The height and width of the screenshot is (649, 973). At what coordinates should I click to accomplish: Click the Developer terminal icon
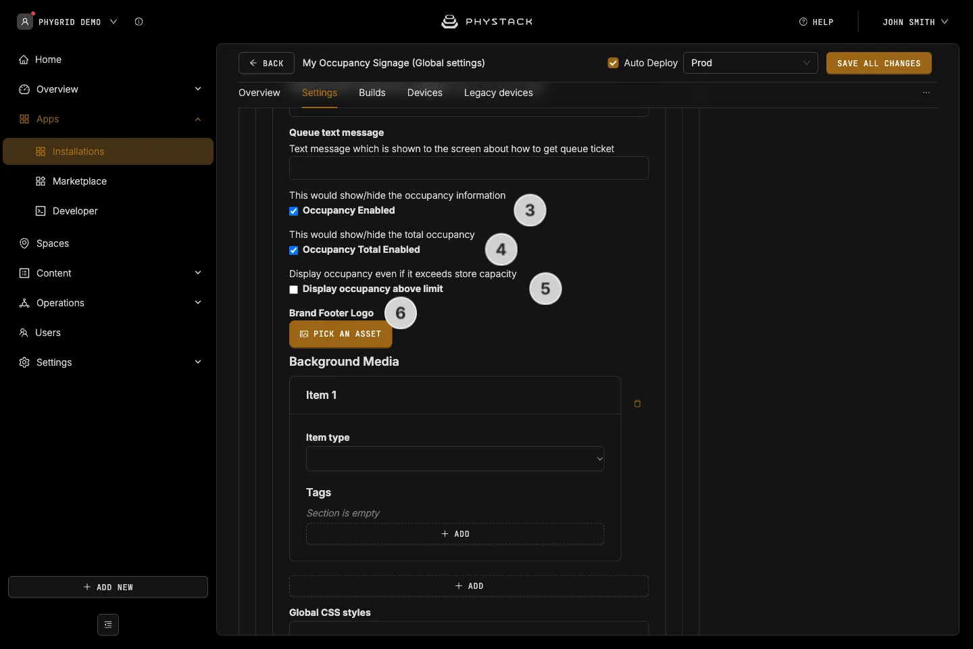41,211
